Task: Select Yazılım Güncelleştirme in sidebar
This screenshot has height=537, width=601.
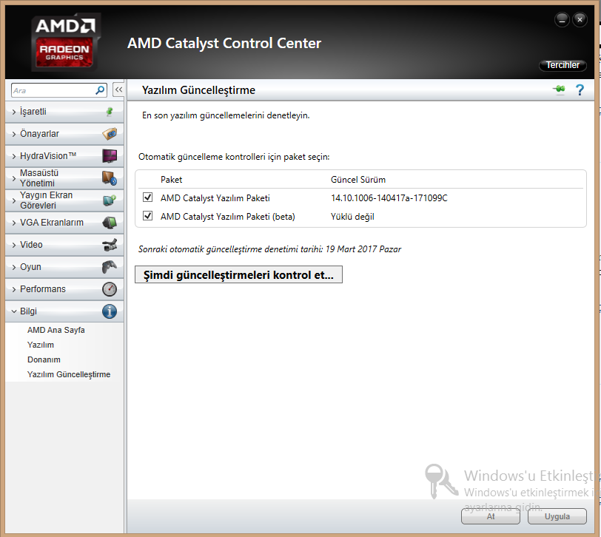Action: pyautogui.click(x=69, y=374)
